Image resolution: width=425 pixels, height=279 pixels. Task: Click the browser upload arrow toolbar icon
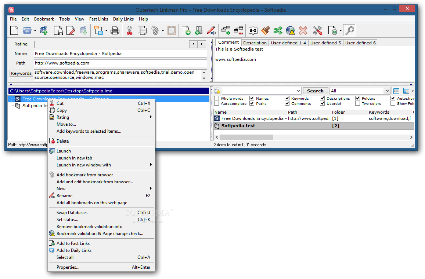pyautogui.click(x=44, y=30)
